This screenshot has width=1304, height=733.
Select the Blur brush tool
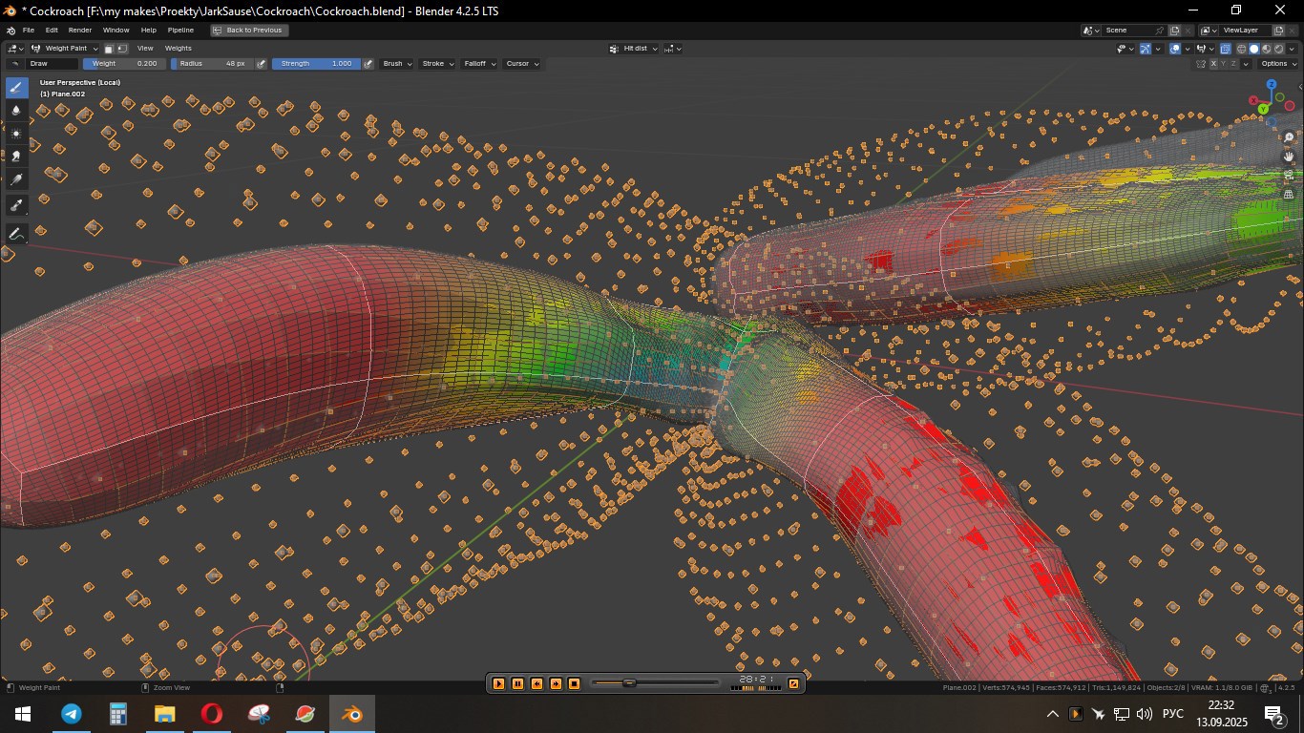17,111
